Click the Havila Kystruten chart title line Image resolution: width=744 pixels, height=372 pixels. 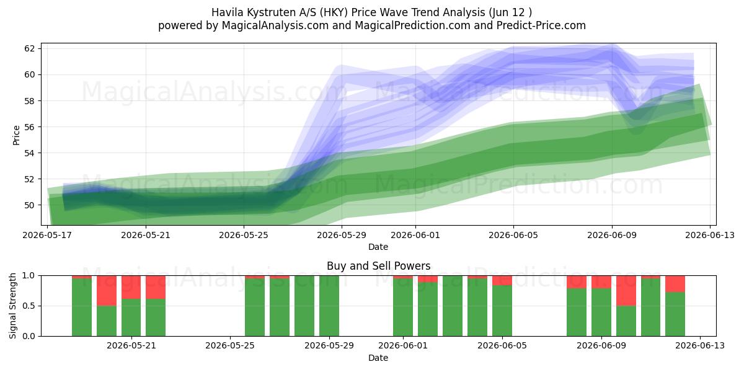click(x=372, y=12)
